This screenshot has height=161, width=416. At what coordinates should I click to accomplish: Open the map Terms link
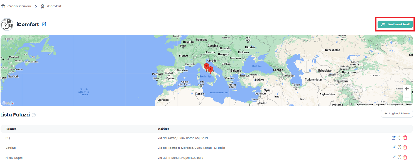tap(409, 105)
